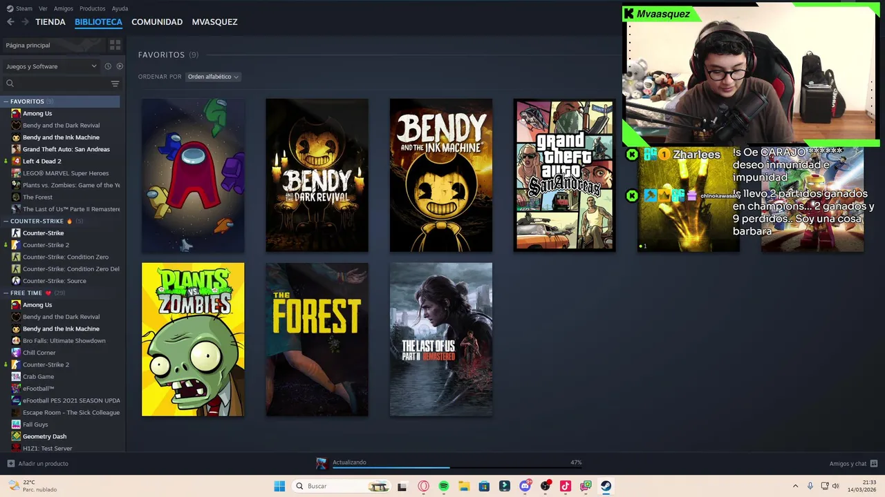The width and height of the screenshot is (885, 497).
Task: Open Bendy and the Dark Revival cover
Action: pyautogui.click(x=317, y=175)
